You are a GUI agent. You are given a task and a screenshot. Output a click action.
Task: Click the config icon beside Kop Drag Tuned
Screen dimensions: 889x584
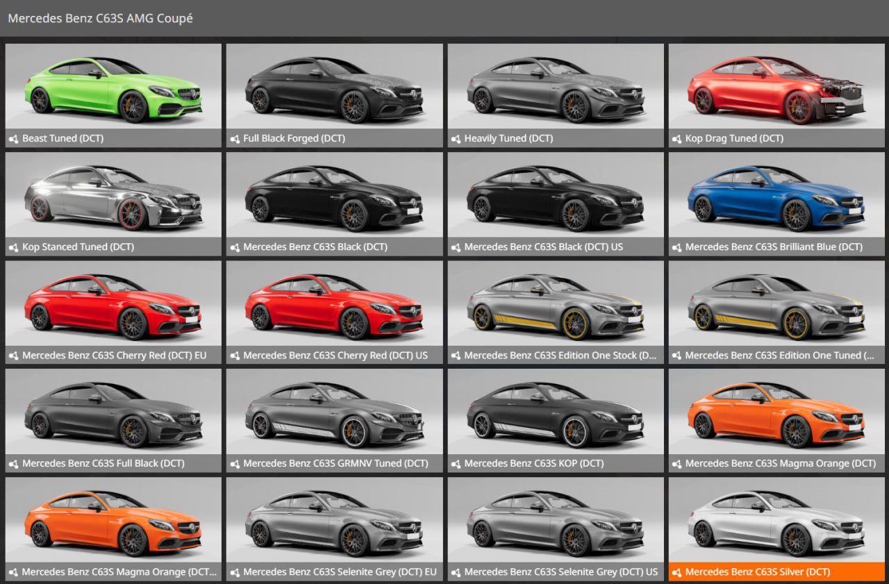pyautogui.click(x=676, y=139)
